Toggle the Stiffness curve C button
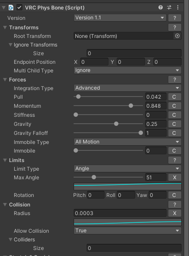 click(x=175, y=115)
